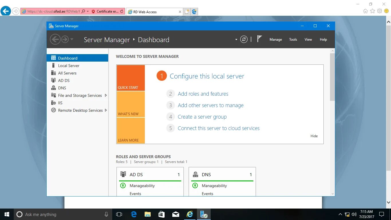Open browser settings gear
The height and width of the screenshot is (220, 391).
coord(380,11)
